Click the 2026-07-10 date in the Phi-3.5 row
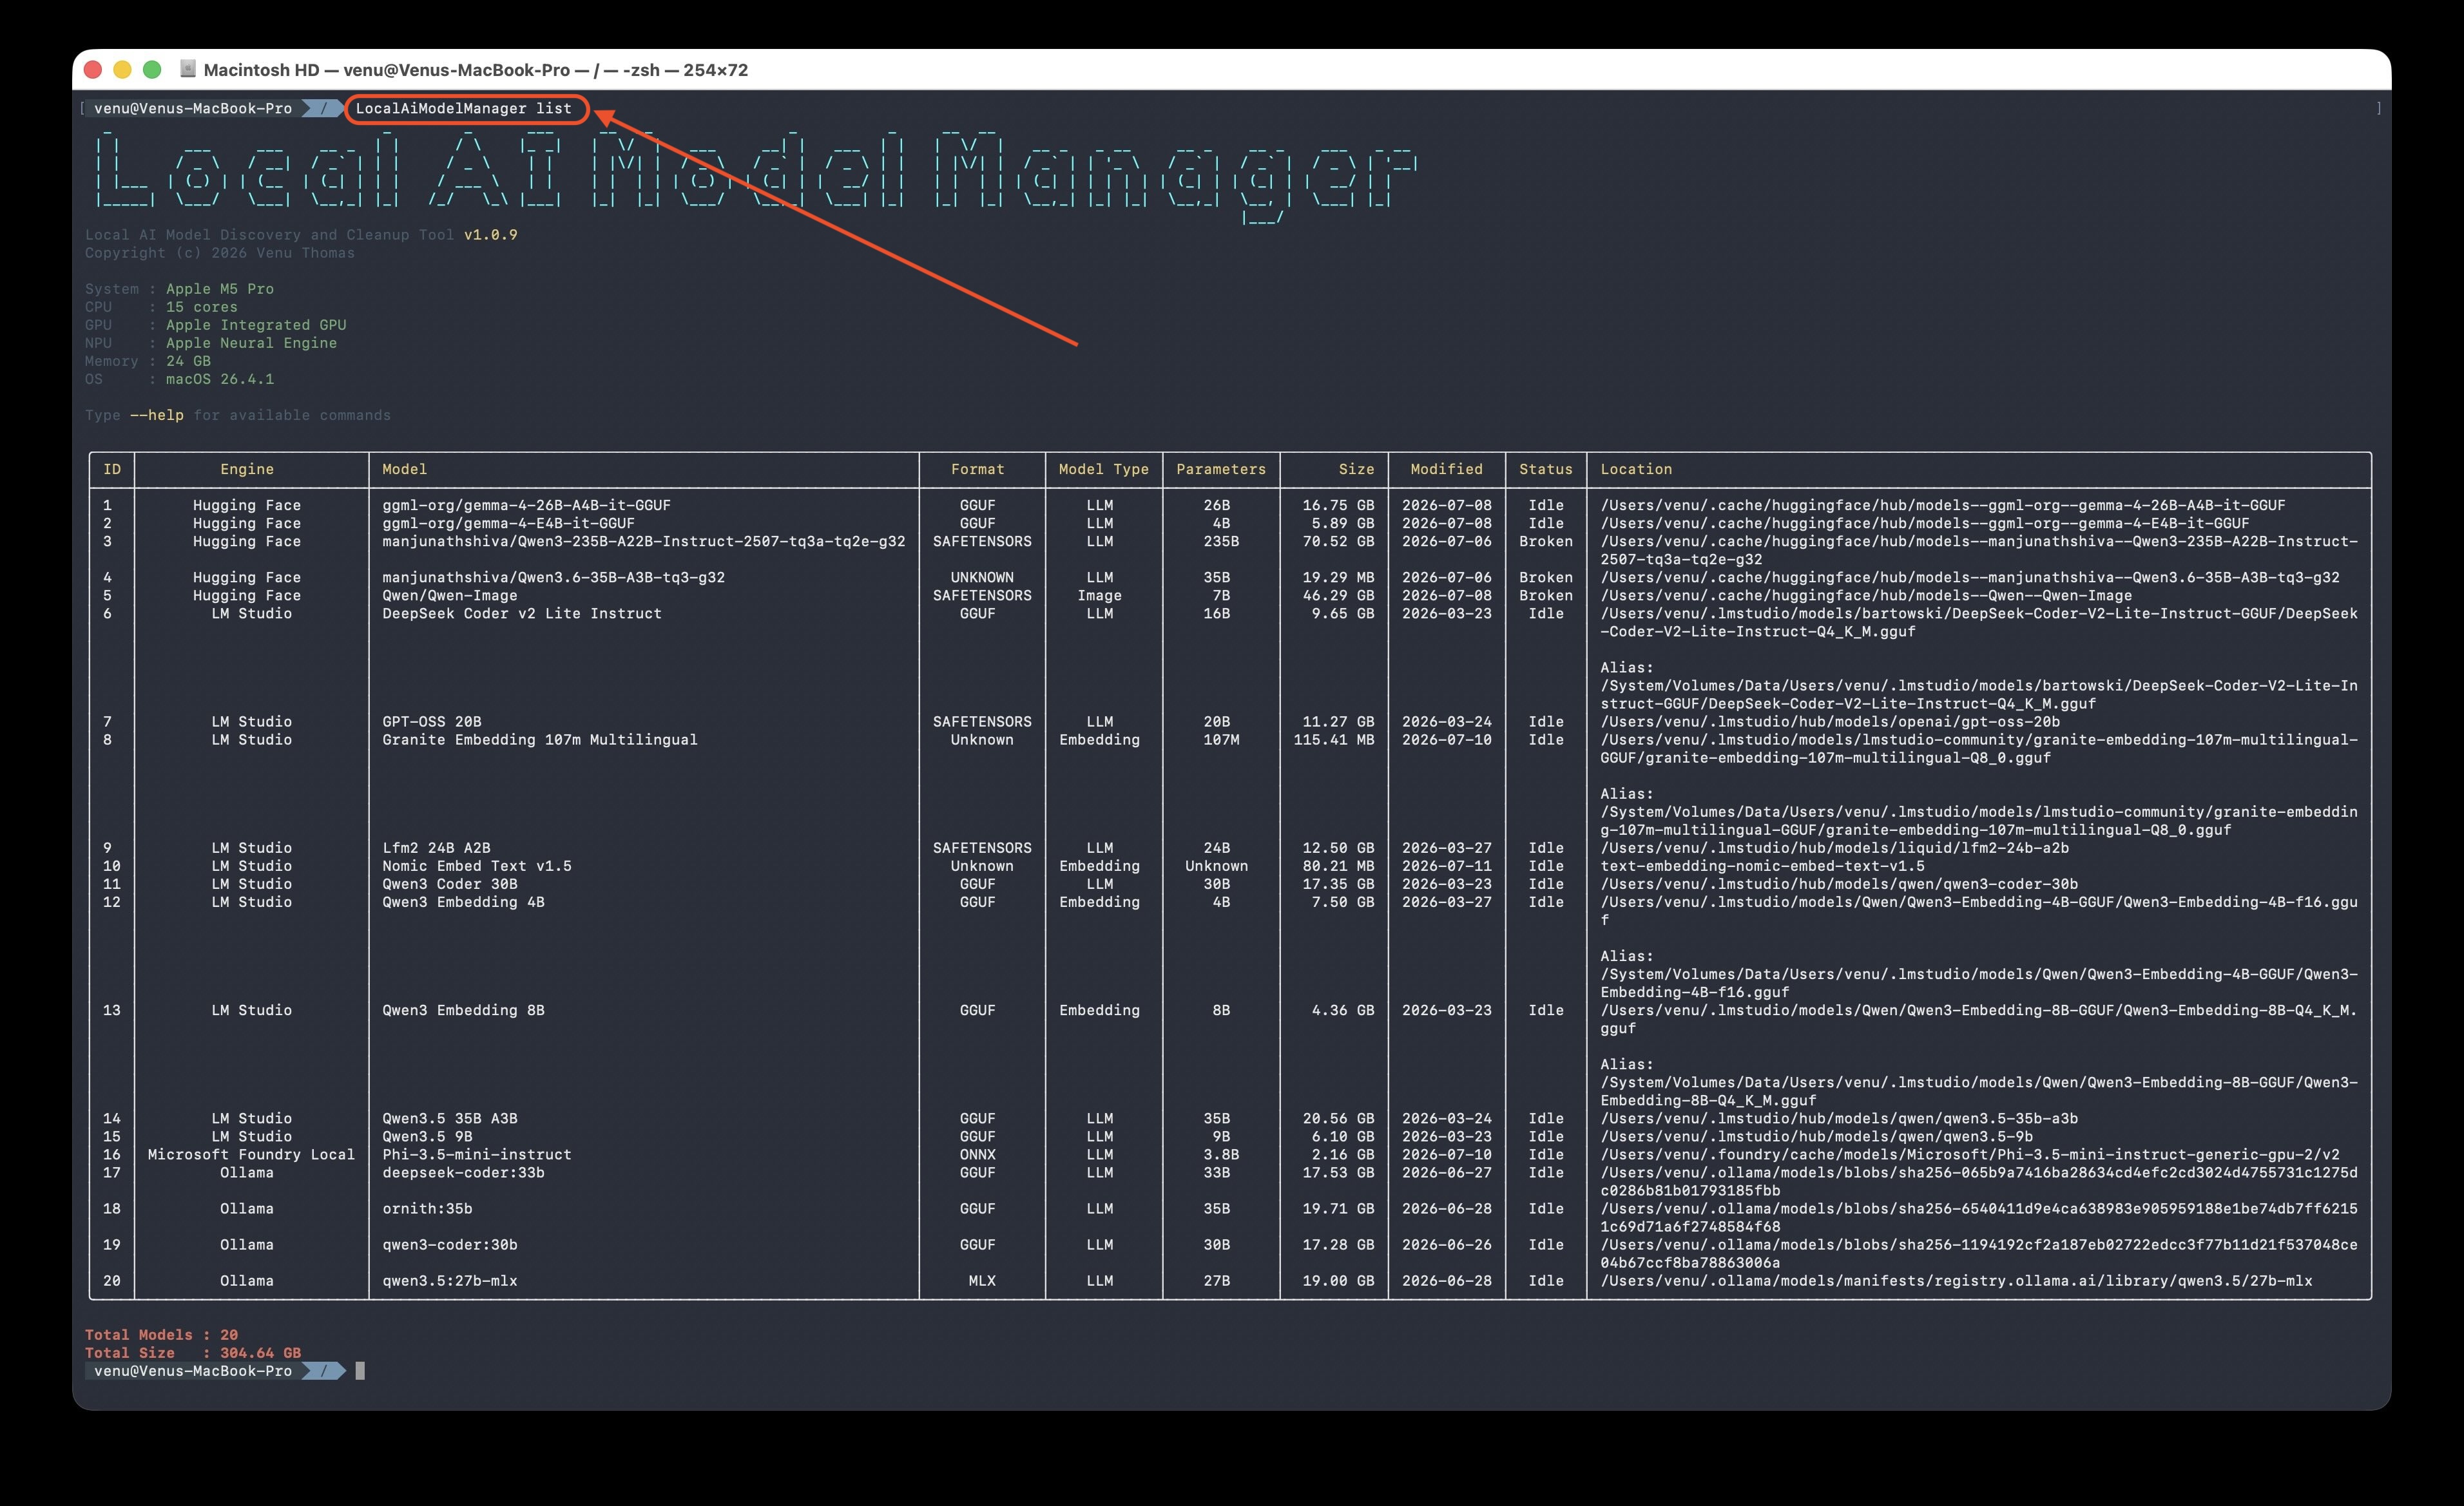The image size is (2464, 1506). 1446,1154
